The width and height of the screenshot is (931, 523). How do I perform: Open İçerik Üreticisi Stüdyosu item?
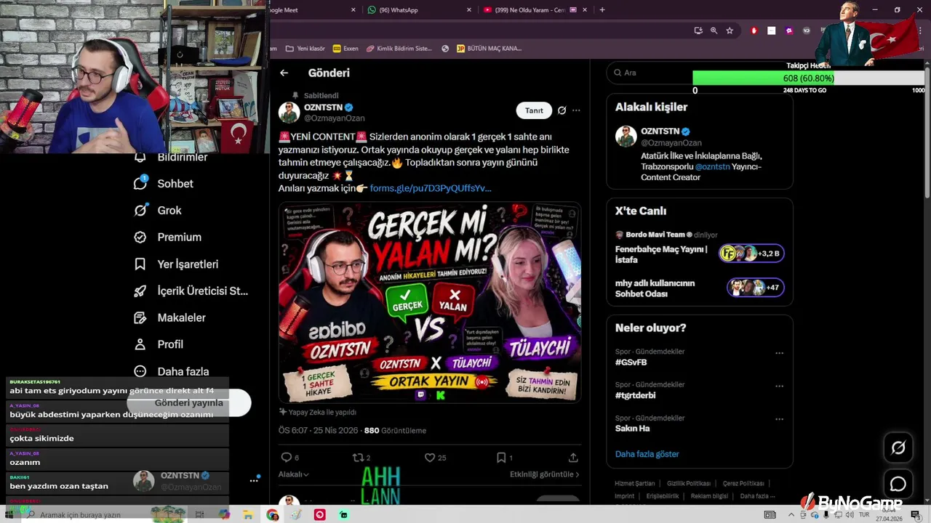pyautogui.click(x=191, y=291)
